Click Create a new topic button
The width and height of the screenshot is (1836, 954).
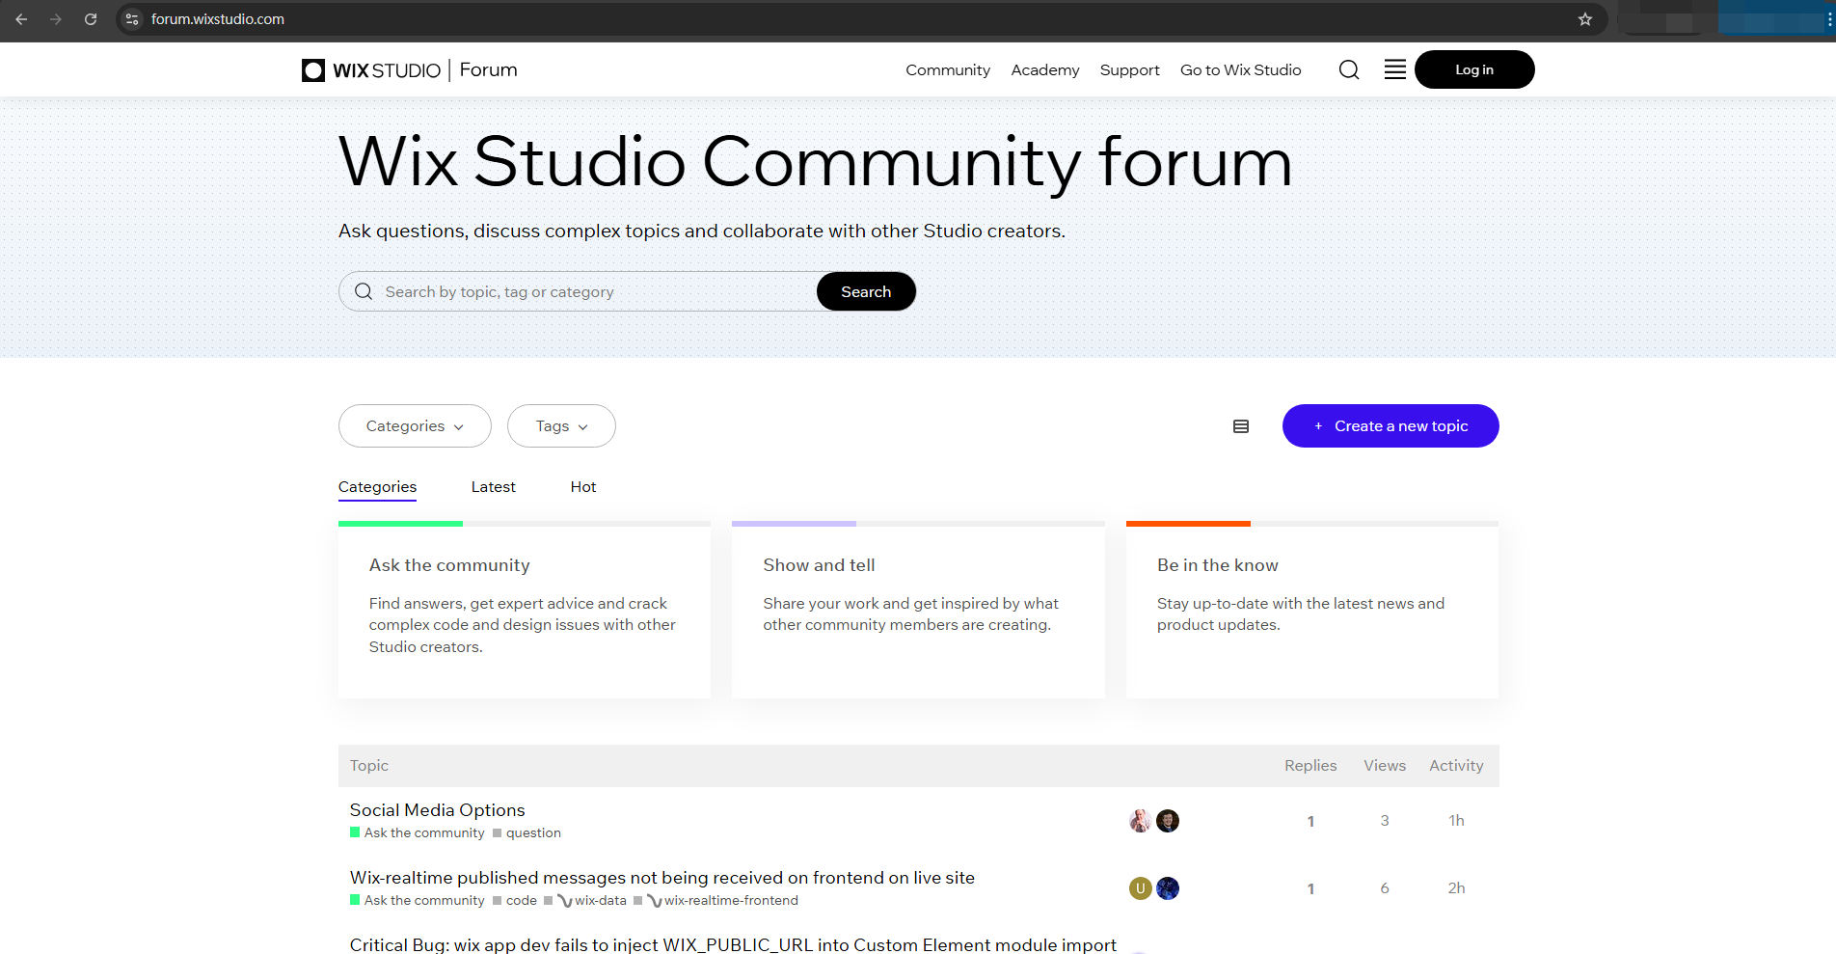[x=1390, y=426]
